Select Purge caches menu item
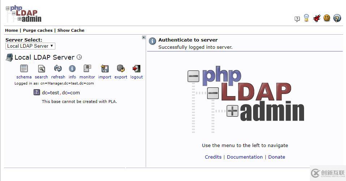Screen dimensions: 346x181 tap(38, 30)
